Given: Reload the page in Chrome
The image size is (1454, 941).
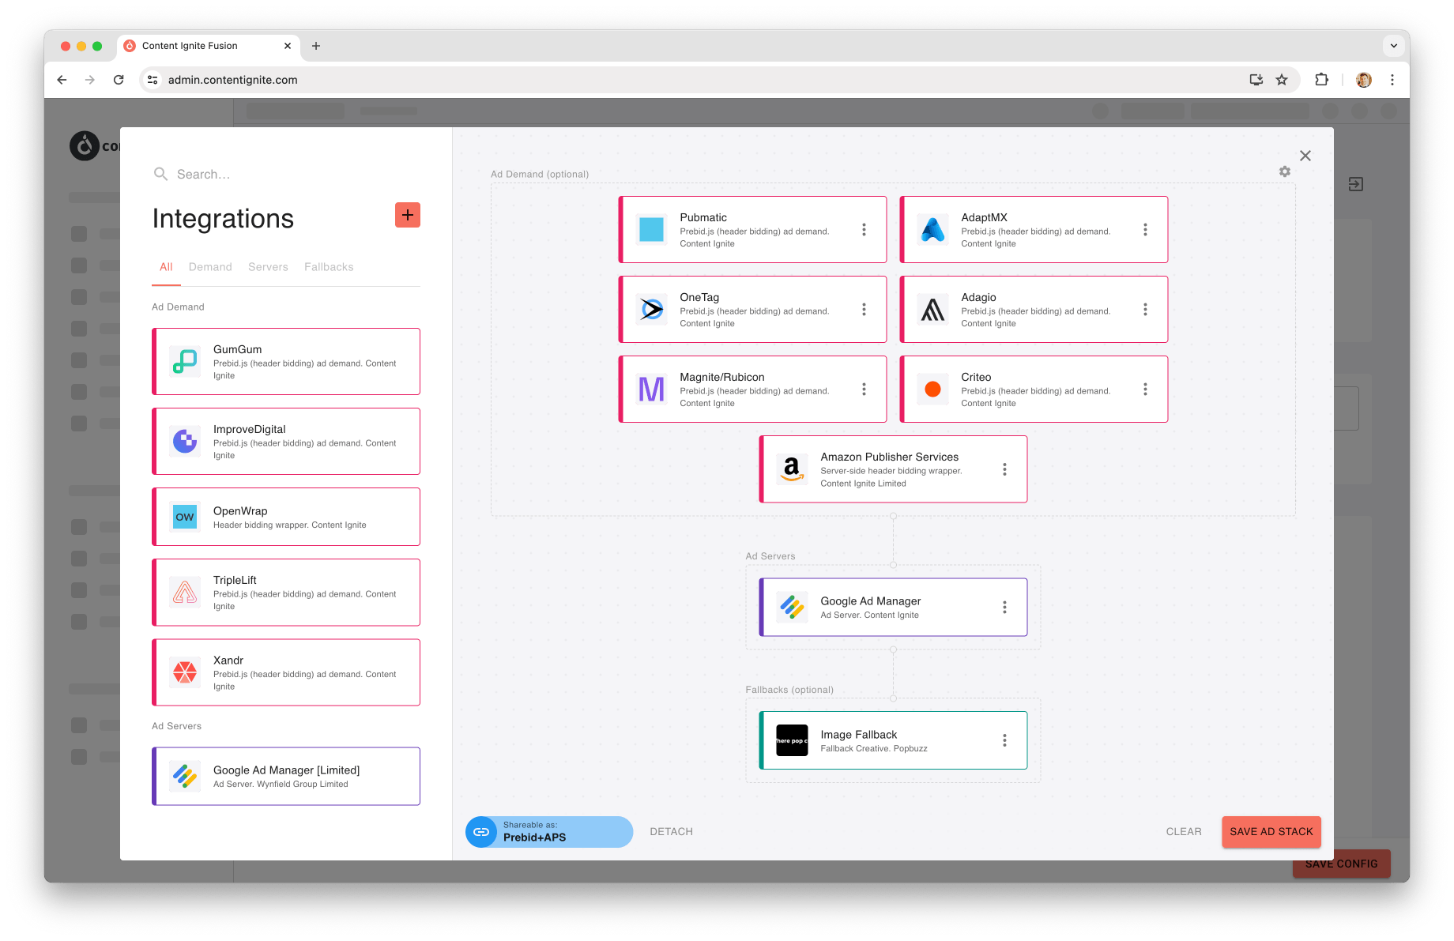Looking at the screenshot, I should click(119, 80).
